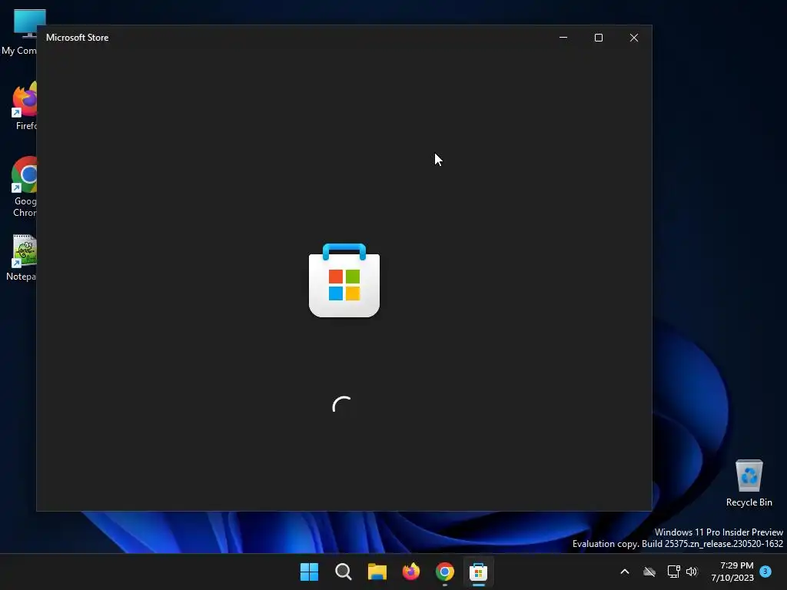Select the Google Chrome desktop shortcut
787x590 pixels.
click(x=22, y=187)
